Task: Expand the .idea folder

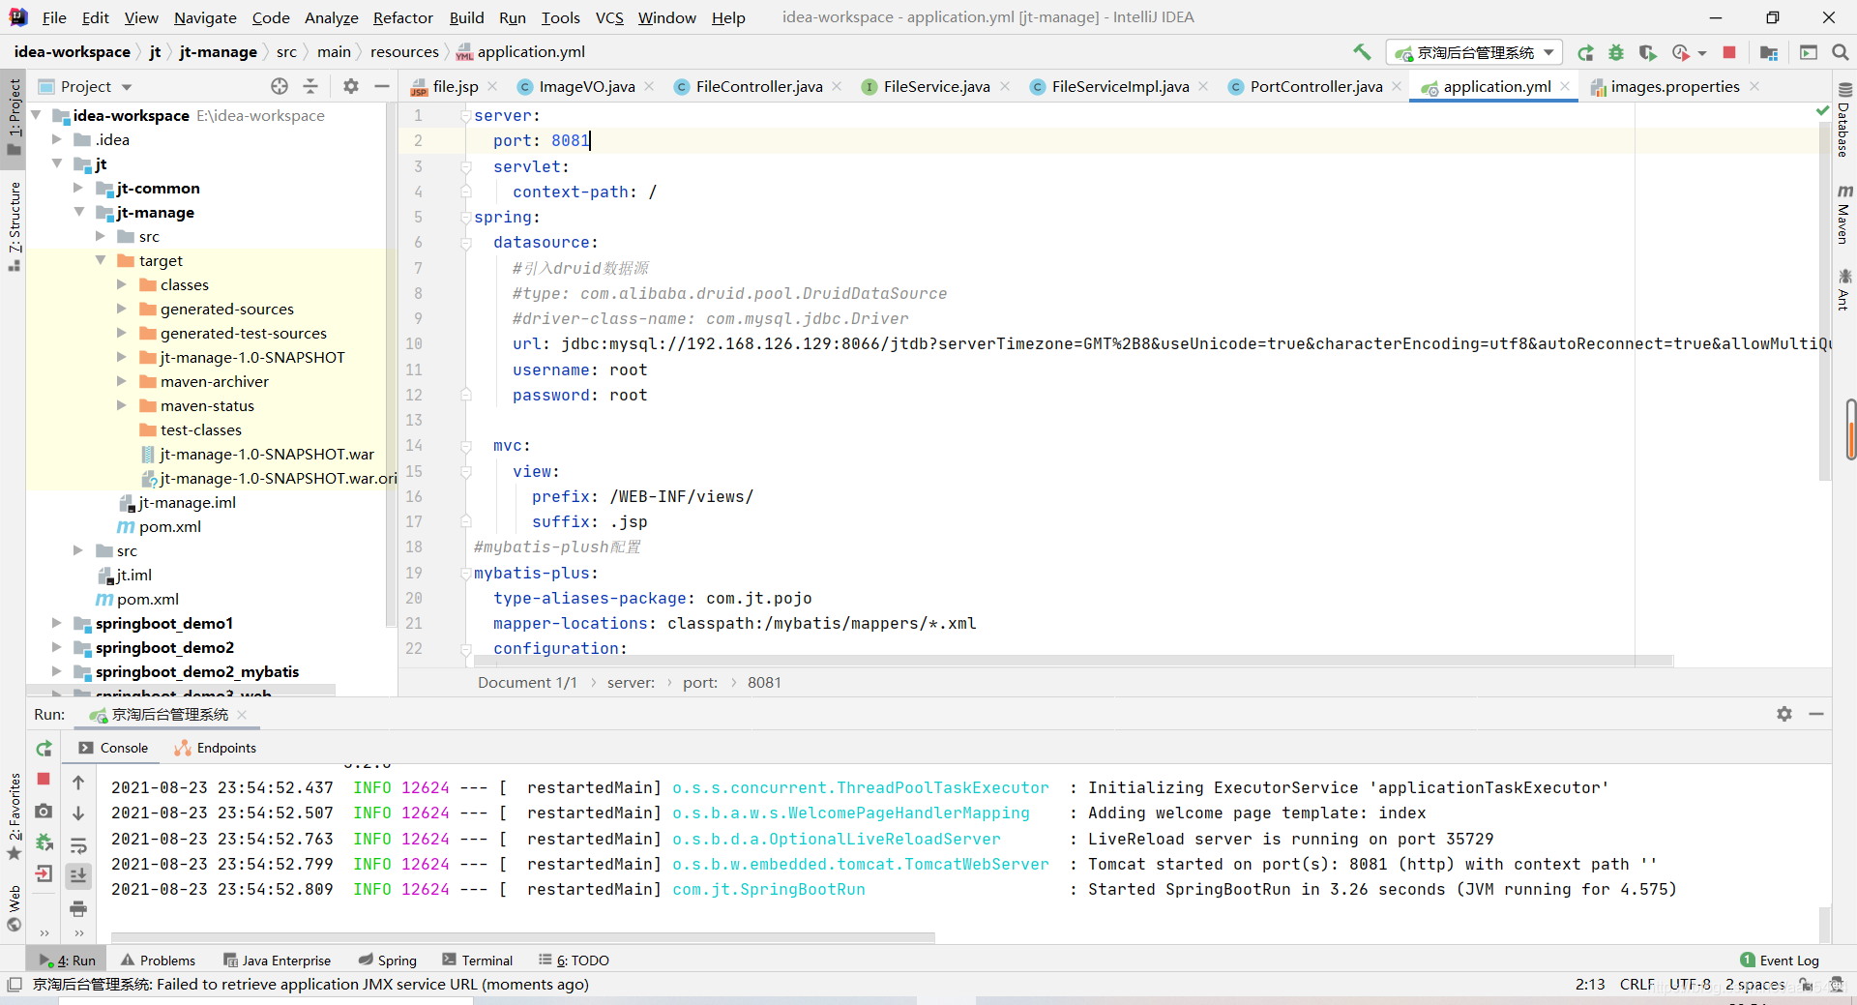Action: click(57, 139)
